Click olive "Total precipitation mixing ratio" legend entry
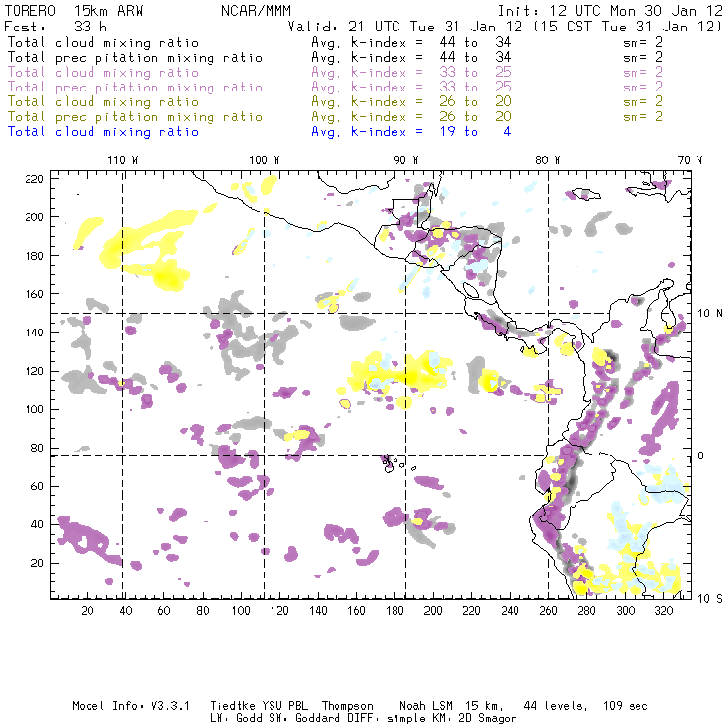The image size is (728, 728). tap(135, 116)
